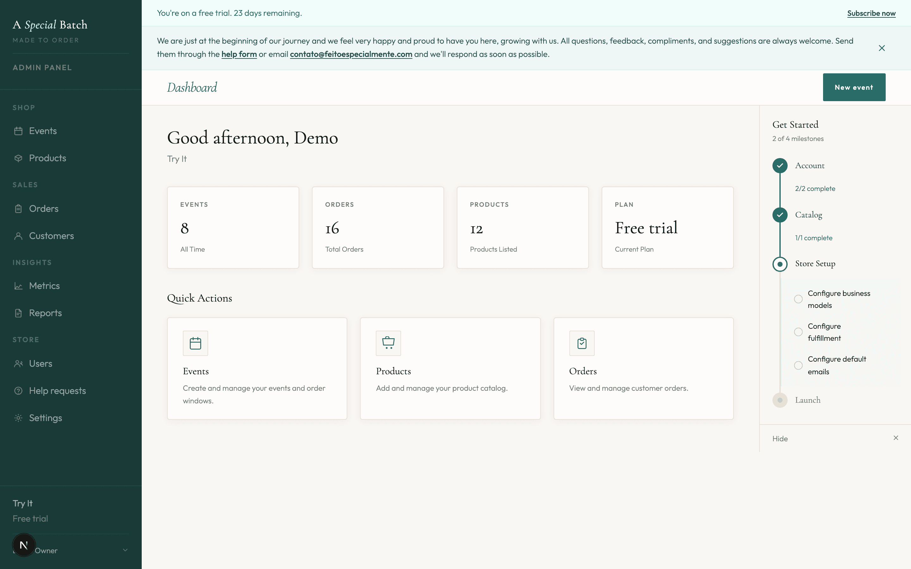911x569 pixels.
Task: Click the New event button
Action: (x=854, y=87)
